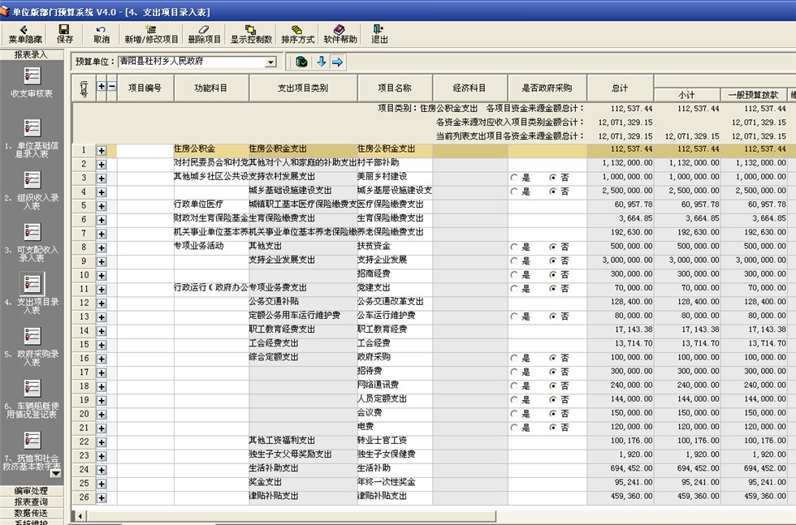Save with the 保存 floppy disk icon

[x=64, y=33]
